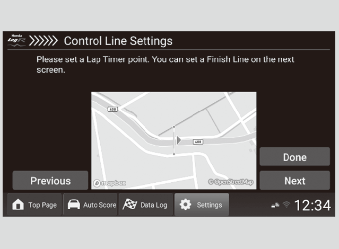Open Auto Score with the car icon

click(x=73, y=205)
